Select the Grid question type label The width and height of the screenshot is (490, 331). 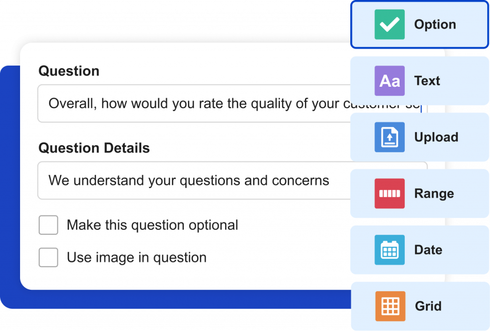428,306
